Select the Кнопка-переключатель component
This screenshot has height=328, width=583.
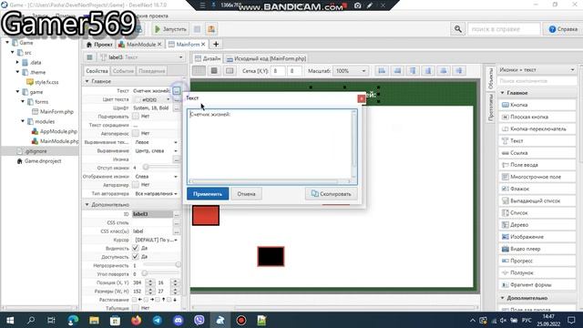[537, 128]
